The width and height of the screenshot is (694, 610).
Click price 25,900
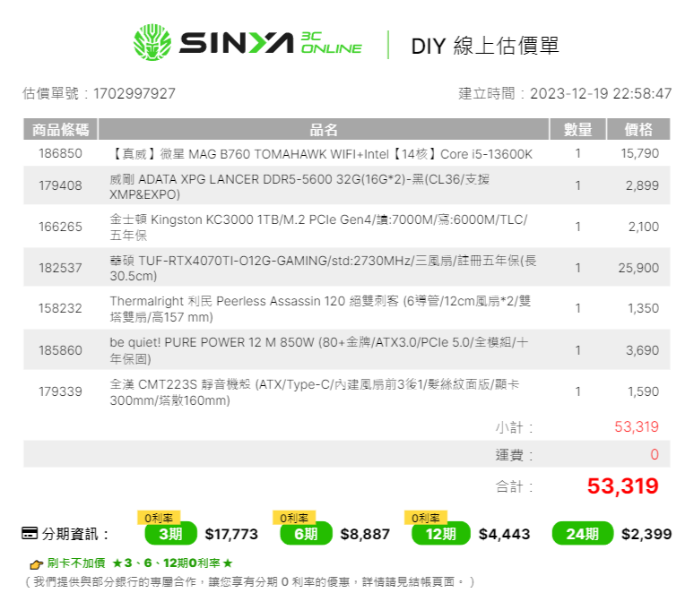click(638, 268)
